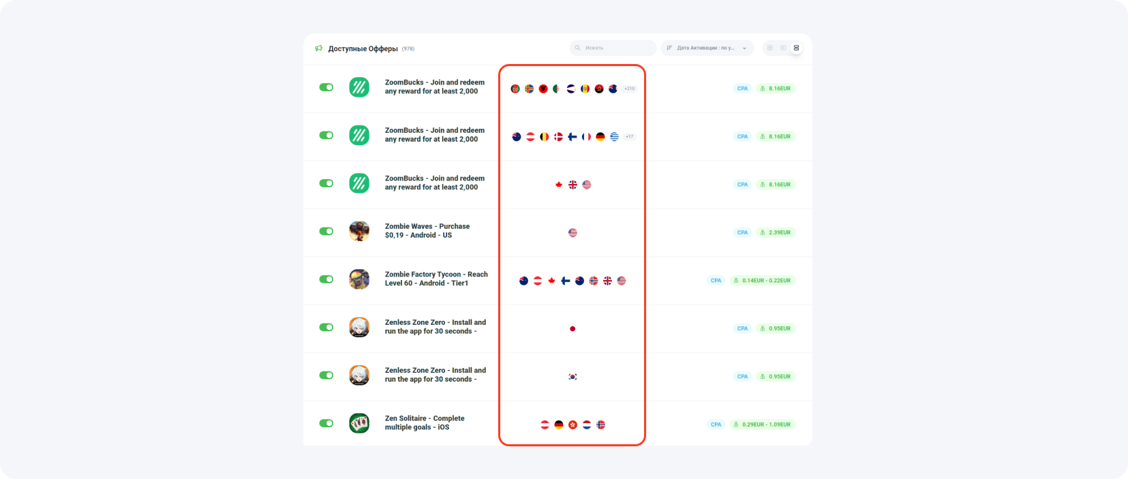
Task: Click the Zen Solitaire cards app icon
Action: (359, 423)
